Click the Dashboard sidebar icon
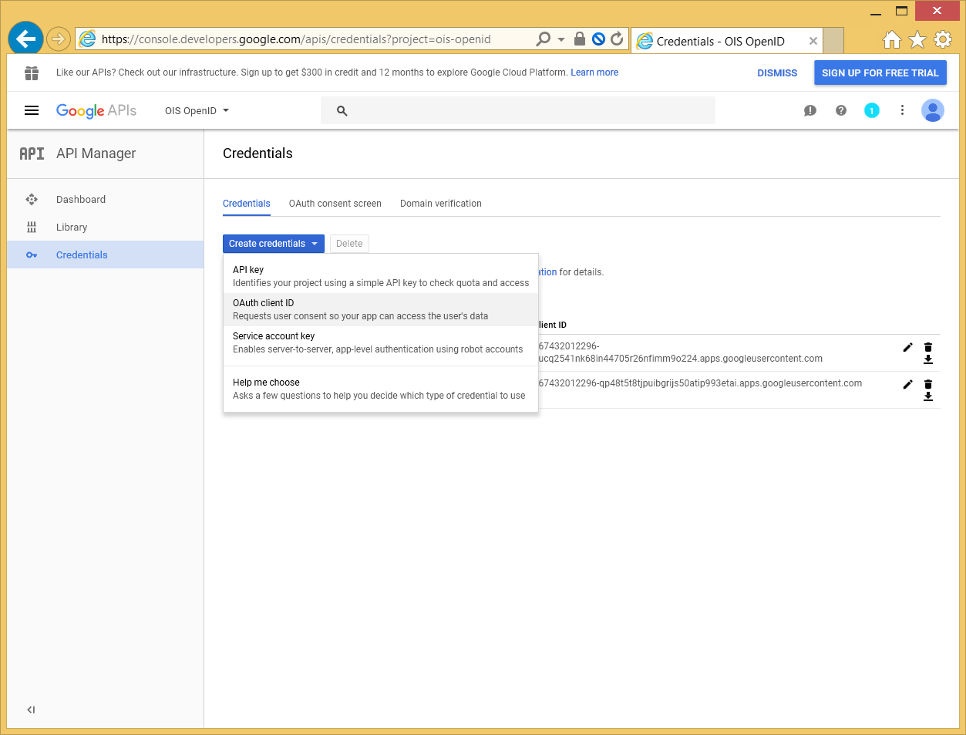This screenshot has height=735, width=966. (32, 199)
